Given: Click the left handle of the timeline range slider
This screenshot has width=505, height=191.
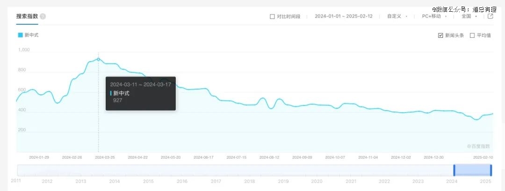Looking at the screenshot, I should coord(454,170).
